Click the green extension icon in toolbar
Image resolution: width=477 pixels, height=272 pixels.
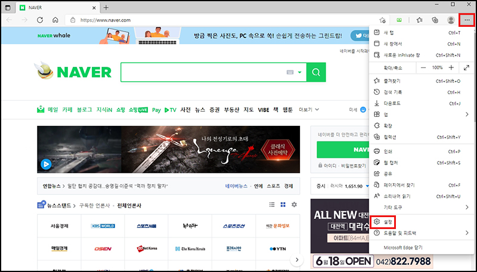pyautogui.click(x=399, y=20)
